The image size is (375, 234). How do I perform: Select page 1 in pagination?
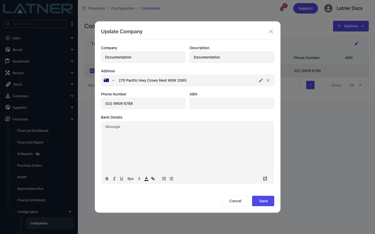click(310, 85)
